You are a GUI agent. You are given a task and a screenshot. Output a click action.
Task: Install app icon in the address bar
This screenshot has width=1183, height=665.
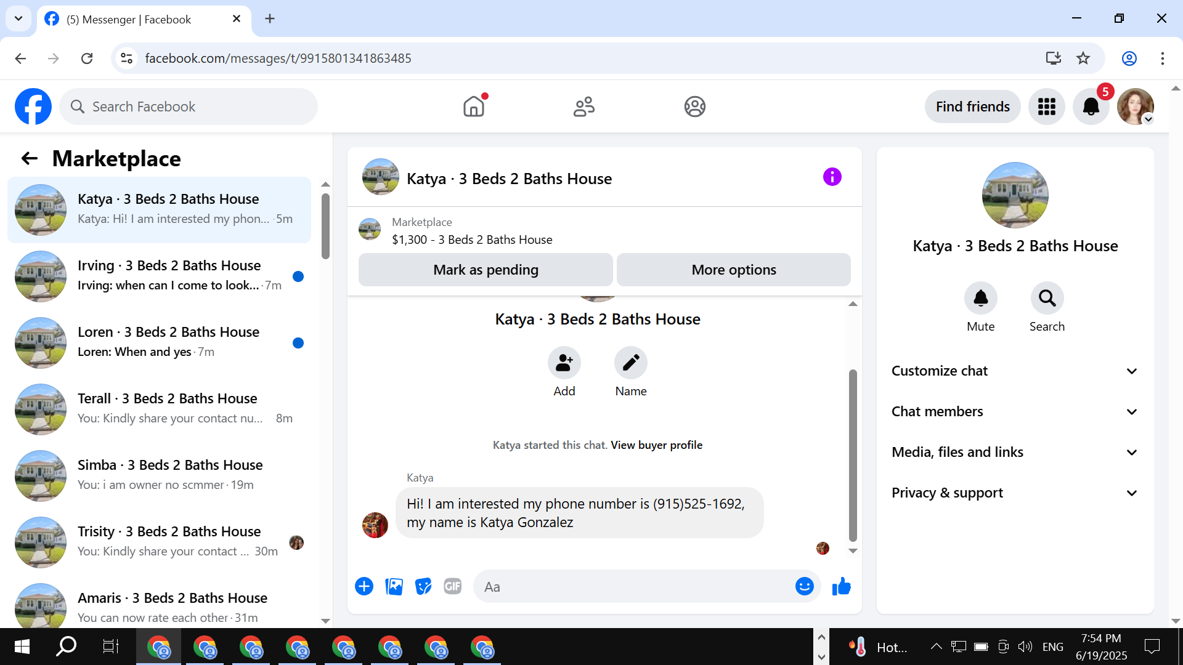point(1053,58)
